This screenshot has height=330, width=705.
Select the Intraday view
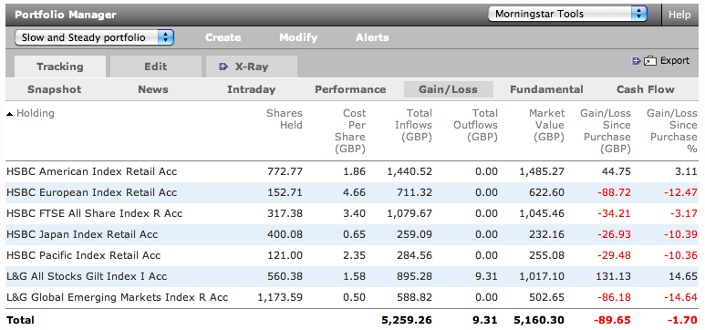pyautogui.click(x=251, y=89)
